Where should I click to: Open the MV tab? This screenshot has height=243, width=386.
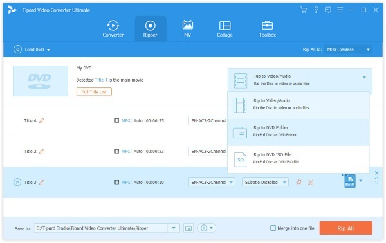[x=188, y=29]
